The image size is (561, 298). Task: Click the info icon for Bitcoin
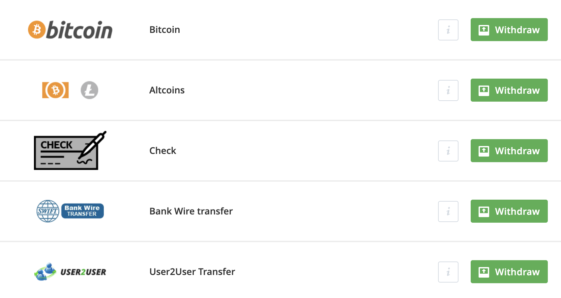click(x=448, y=30)
